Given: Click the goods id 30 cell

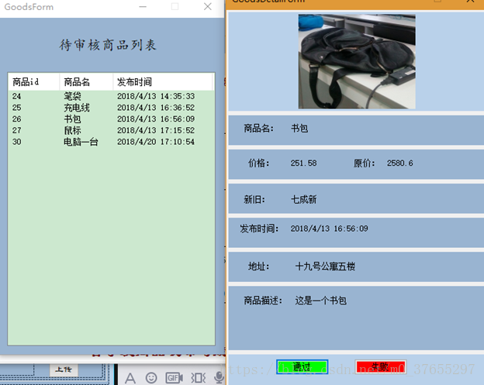Looking at the screenshot, I should coord(16,142).
